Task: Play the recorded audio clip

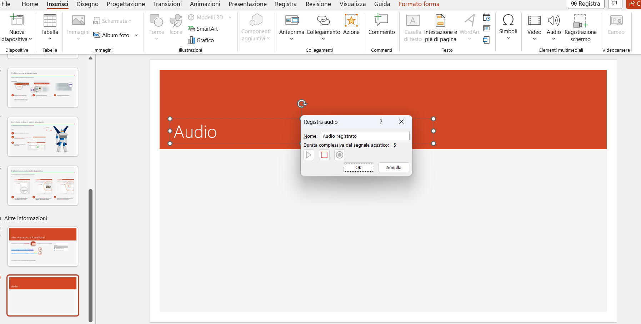Action: point(309,155)
